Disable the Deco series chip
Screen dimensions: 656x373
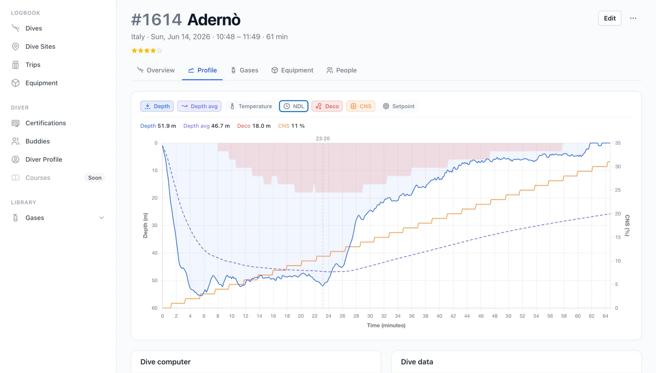tap(327, 106)
